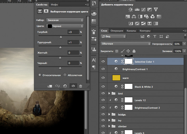Expand the bird layer group

109,93
